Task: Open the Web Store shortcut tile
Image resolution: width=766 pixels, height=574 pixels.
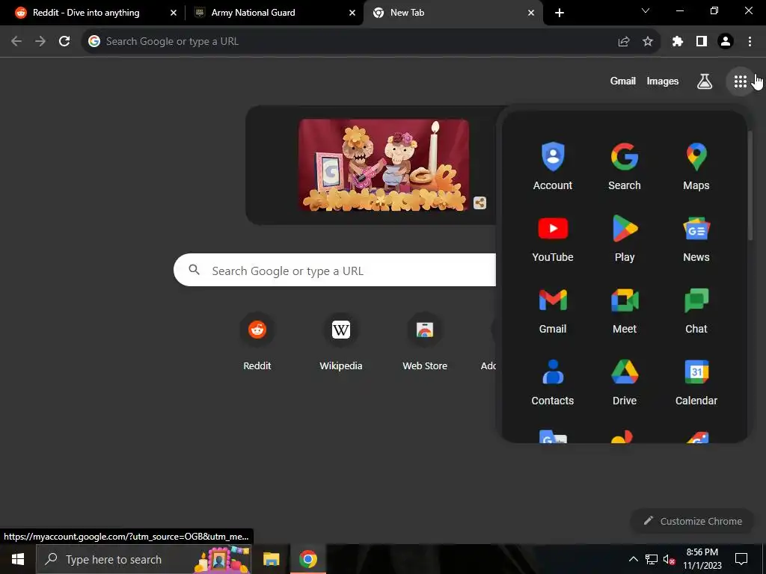Action: [x=425, y=342]
